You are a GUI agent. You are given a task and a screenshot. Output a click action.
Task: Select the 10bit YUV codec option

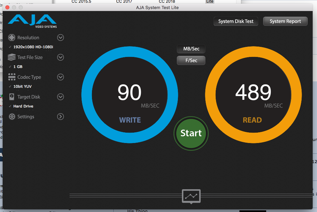pyautogui.click(x=22, y=86)
